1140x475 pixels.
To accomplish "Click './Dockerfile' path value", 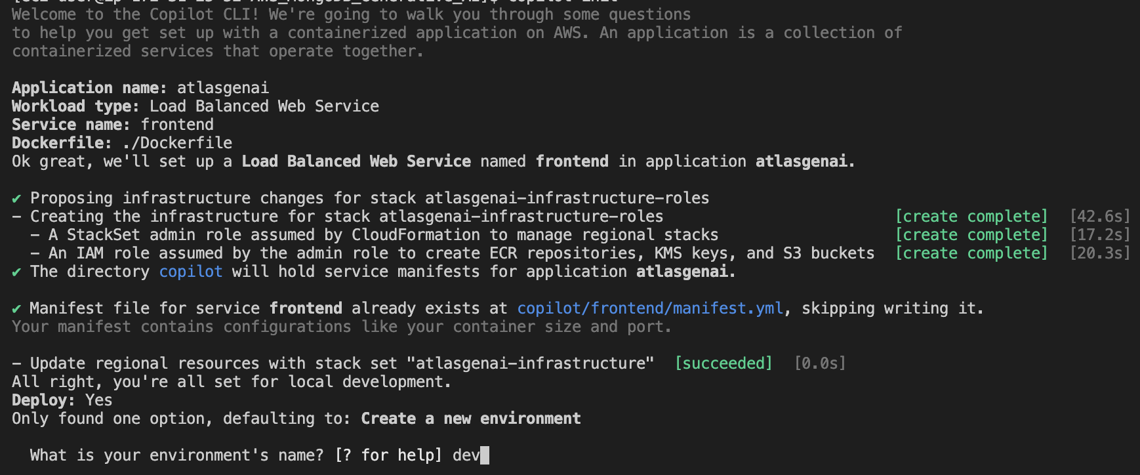I will (x=177, y=143).
